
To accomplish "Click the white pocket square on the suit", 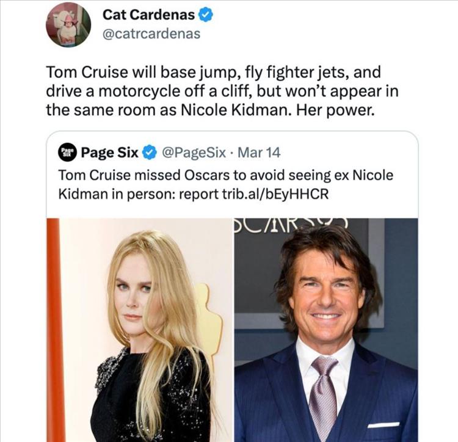I will coord(383,424).
